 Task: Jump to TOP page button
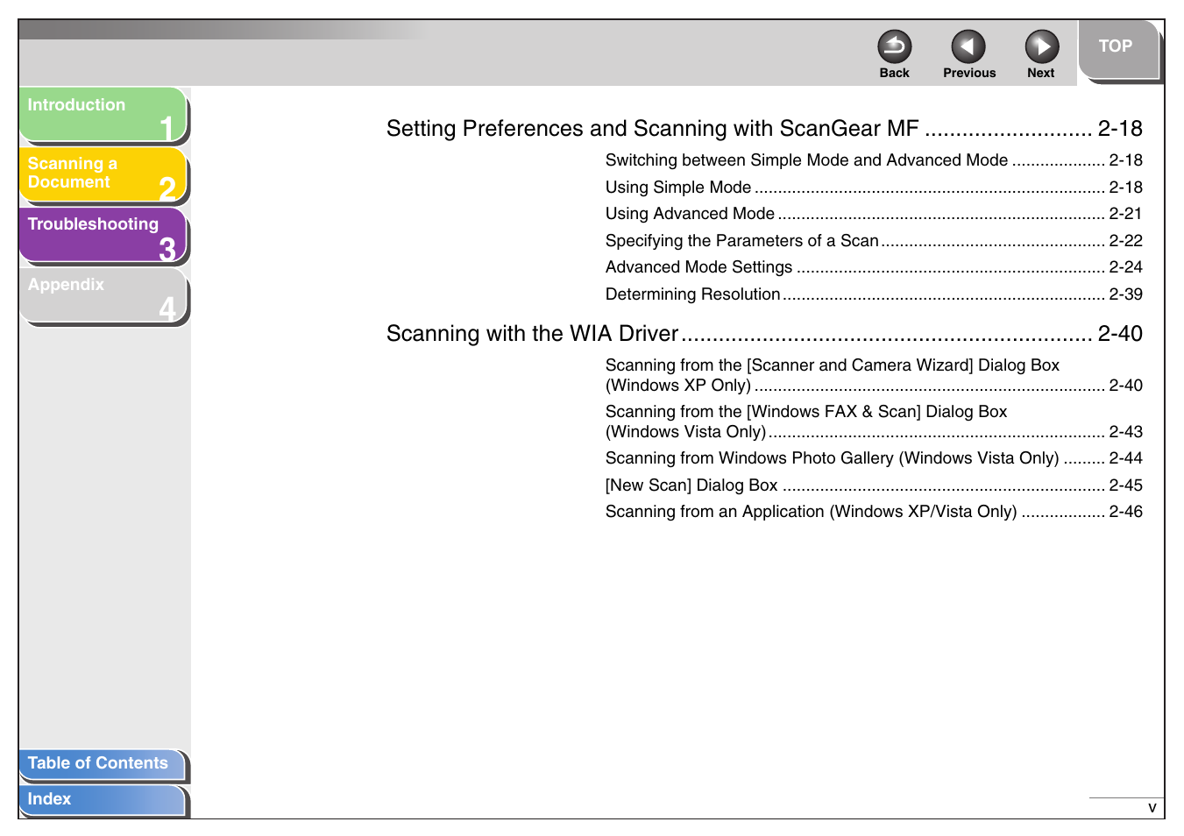point(1117,49)
